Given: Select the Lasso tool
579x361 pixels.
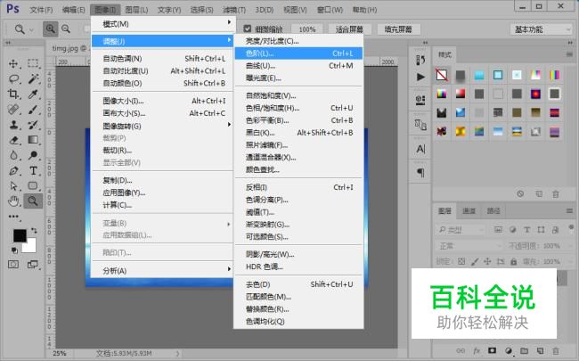Looking at the screenshot, I should point(14,78).
